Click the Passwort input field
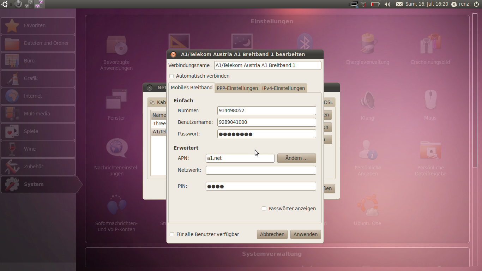The height and width of the screenshot is (271, 482). point(267,134)
